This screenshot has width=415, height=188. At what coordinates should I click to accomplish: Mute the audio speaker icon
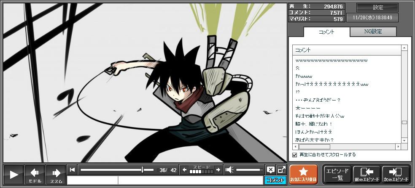point(230,170)
